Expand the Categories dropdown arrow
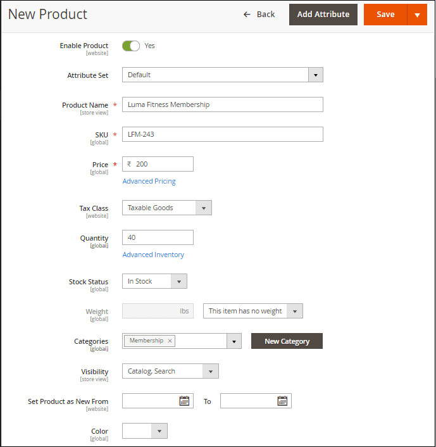 tap(234, 341)
